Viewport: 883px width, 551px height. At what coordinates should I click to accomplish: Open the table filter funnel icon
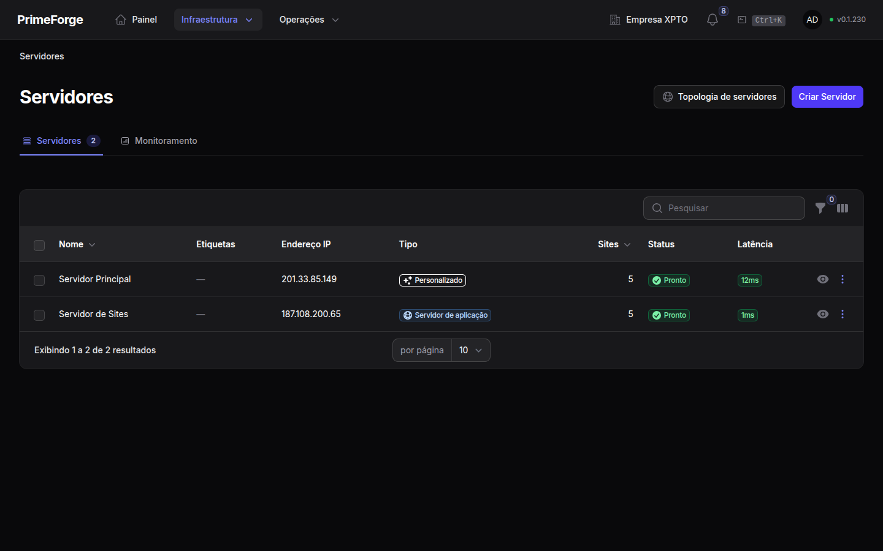pos(820,208)
